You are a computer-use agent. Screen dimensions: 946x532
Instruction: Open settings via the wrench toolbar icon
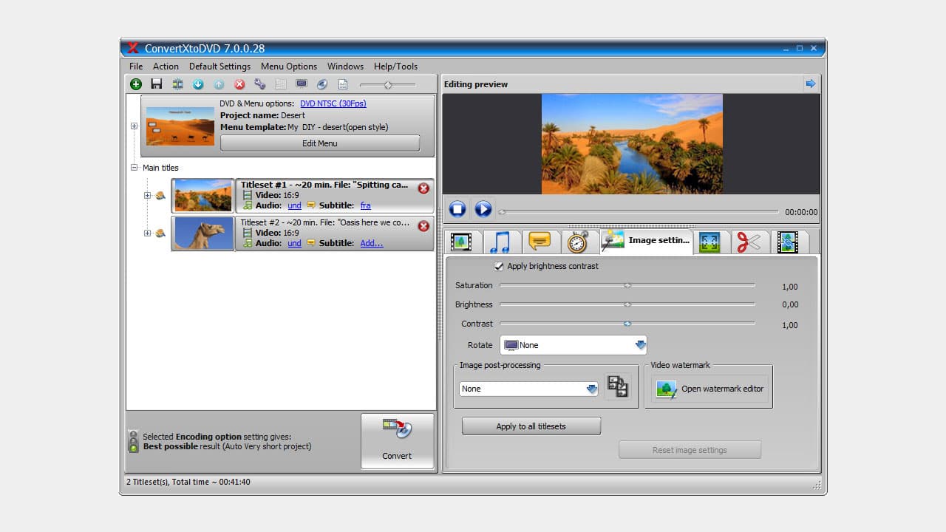(x=260, y=84)
